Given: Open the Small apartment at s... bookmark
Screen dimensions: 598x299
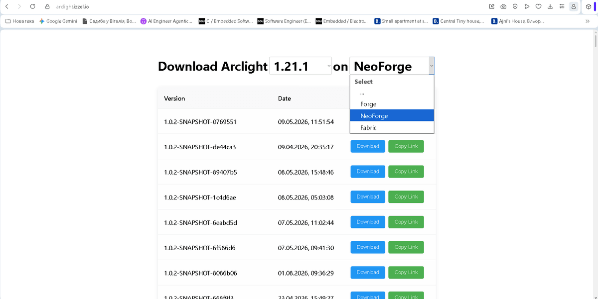Looking at the screenshot, I should (x=401, y=21).
